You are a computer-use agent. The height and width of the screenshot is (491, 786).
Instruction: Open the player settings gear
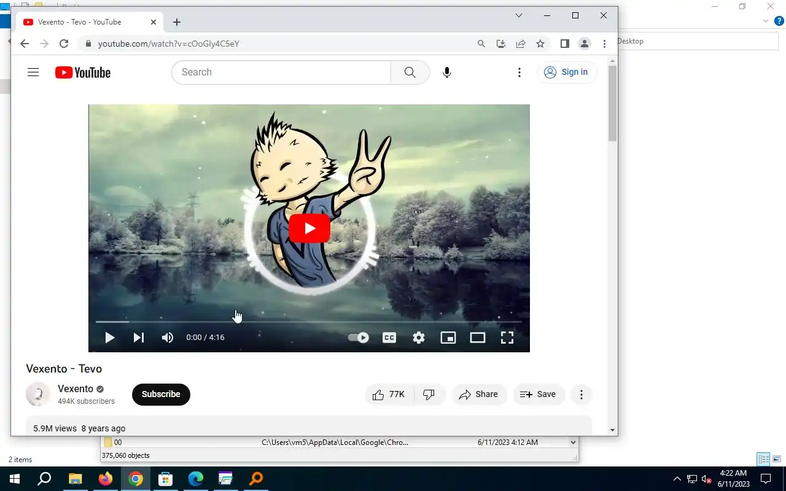pos(419,338)
